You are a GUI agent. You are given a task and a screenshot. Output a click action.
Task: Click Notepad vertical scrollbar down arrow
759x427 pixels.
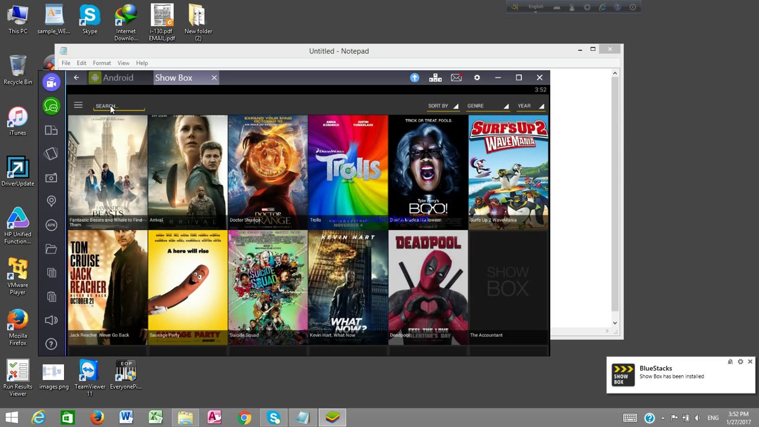(615, 323)
